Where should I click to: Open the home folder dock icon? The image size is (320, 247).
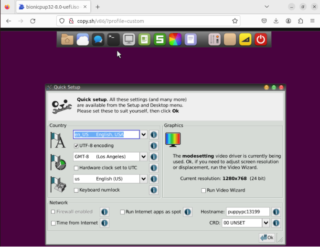67,39
